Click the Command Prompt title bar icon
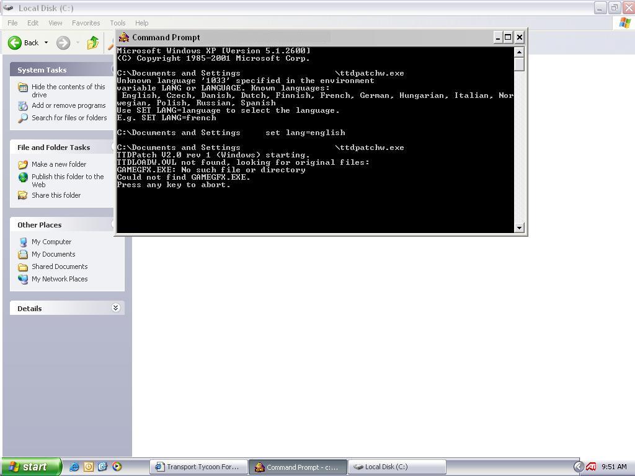This screenshot has width=635, height=476. pos(124,37)
